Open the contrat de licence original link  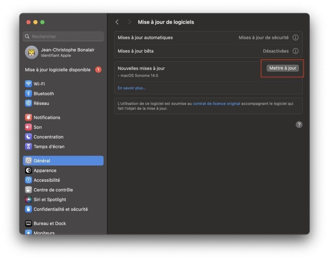click(x=217, y=103)
